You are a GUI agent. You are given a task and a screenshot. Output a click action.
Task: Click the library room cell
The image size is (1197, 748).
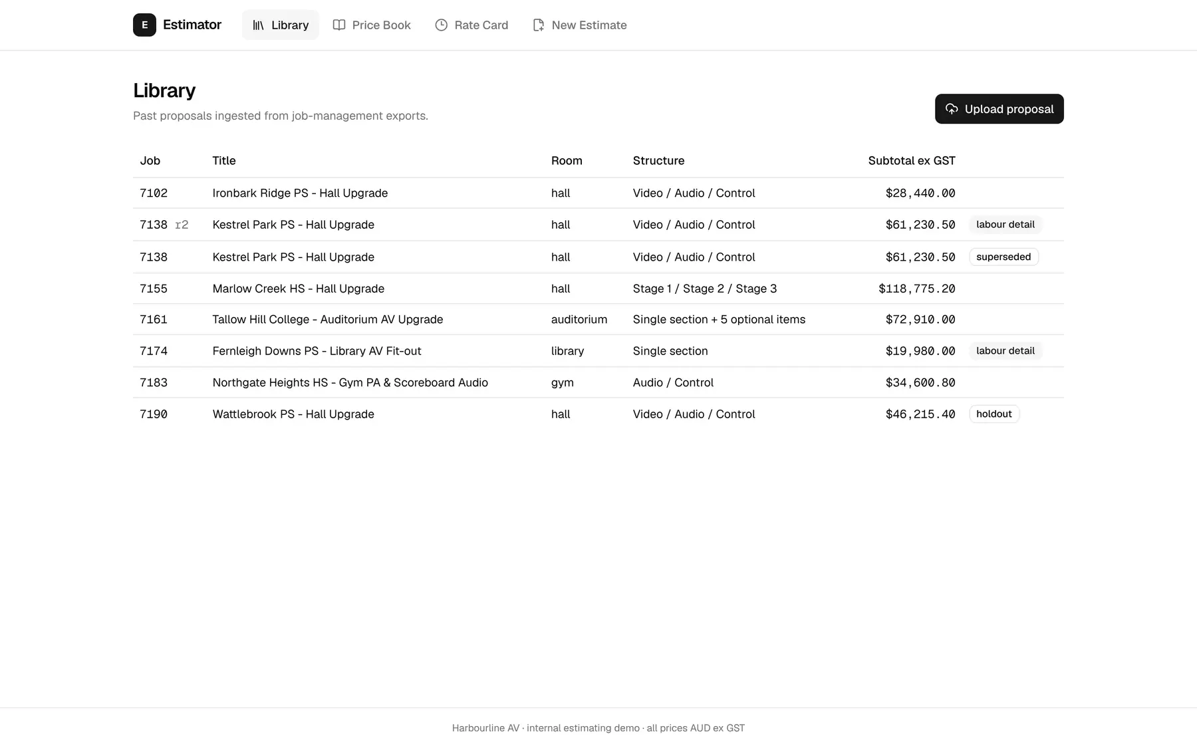click(x=567, y=351)
